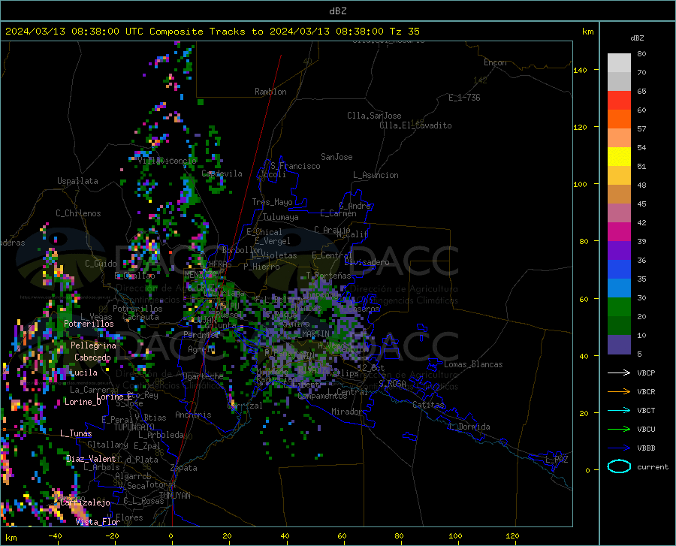The image size is (676, 546).
Task: Click the 'Lomas_Blancas' map label
Action: click(x=473, y=364)
